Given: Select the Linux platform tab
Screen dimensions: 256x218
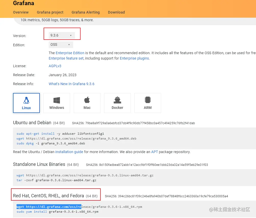Looking at the screenshot, I should [x=26, y=103].
